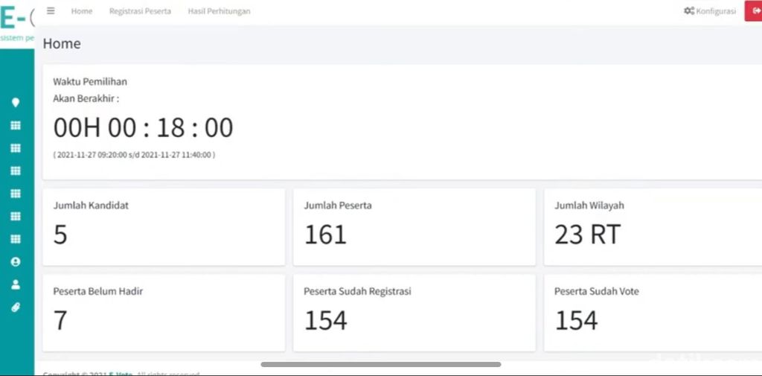Click the paperclip attachment sidebar icon

tap(16, 308)
